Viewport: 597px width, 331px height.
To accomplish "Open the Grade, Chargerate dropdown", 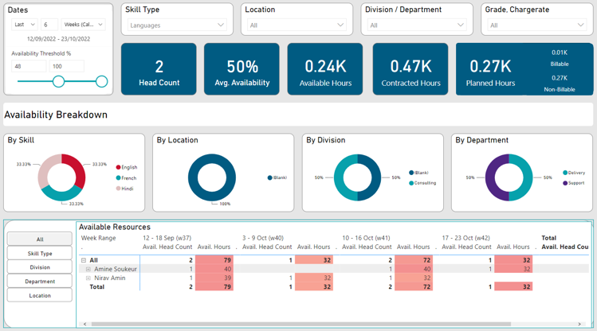I will point(536,25).
